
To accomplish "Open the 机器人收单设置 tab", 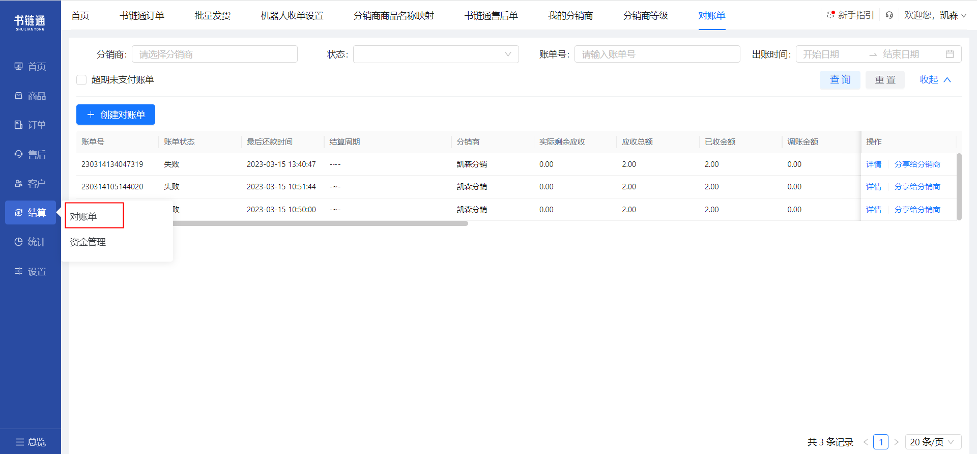I will pos(292,15).
